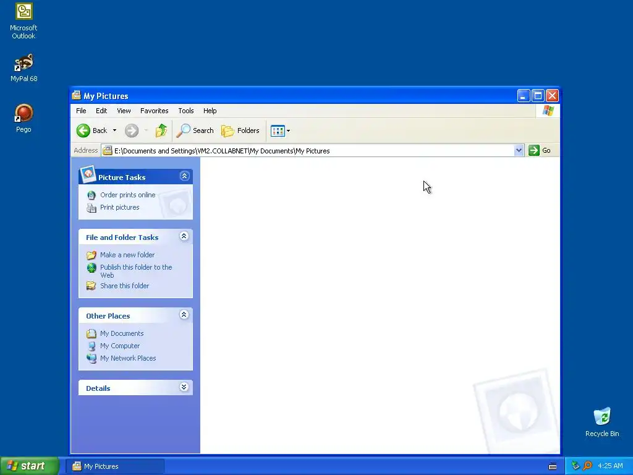Go Back using the green arrow
This screenshot has width=633, height=475.
(83, 131)
